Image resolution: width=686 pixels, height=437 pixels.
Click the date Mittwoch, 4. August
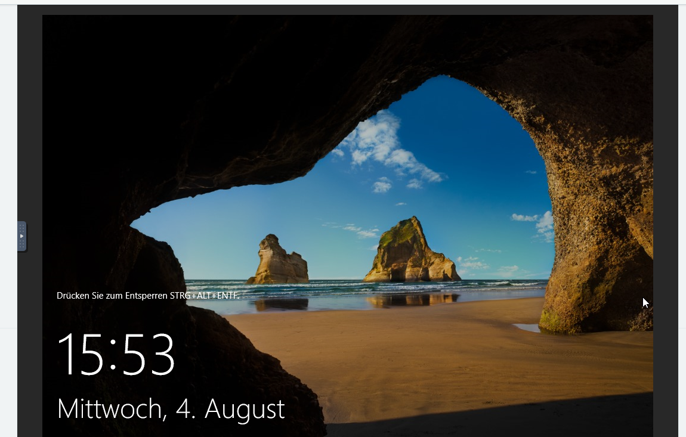pyautogui.click(x=171, y=409)
